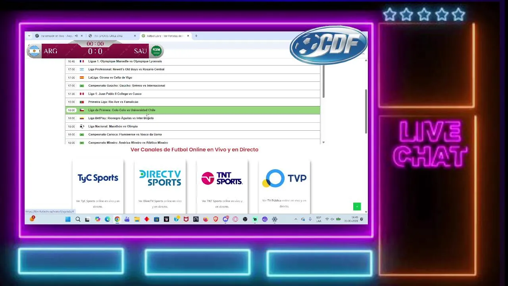Image resolution: width=508 pixels, height=286 pixels.
Task: Open File Explorer folder icon
Action: point(137,219)
